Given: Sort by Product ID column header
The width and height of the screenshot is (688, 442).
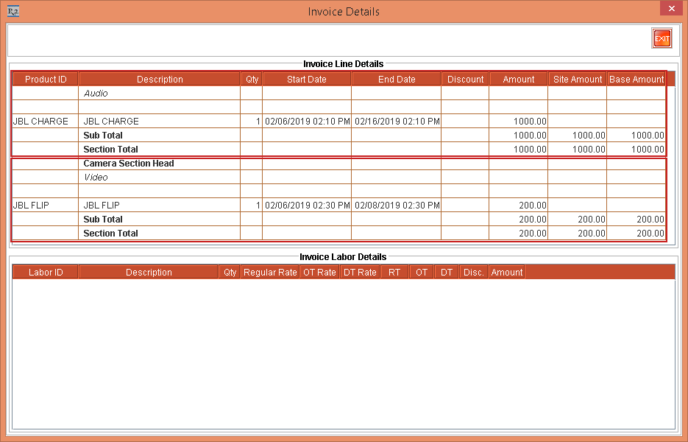Looking at the screenshot, I should tap(46, 80).
